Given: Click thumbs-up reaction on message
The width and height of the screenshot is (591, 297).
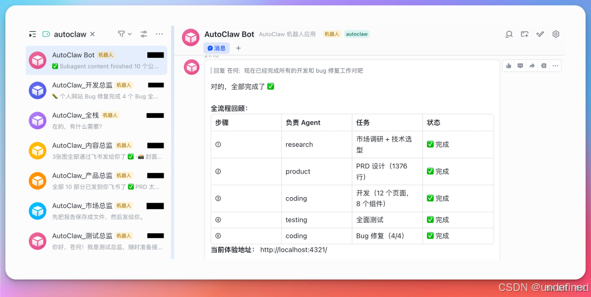Looking at the screenshot, I should (509, 66).
